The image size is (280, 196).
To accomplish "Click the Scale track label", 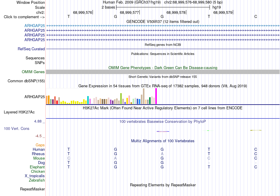I will pyautogui.click(x=40, y=7).
